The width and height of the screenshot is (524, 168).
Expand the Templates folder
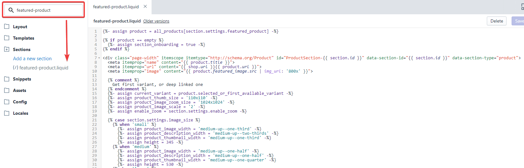coord(24,38)
